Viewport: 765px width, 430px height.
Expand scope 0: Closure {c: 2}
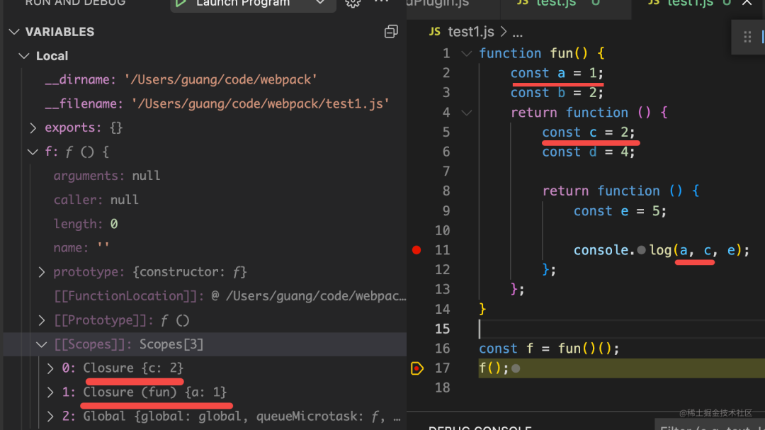point(50,368)
